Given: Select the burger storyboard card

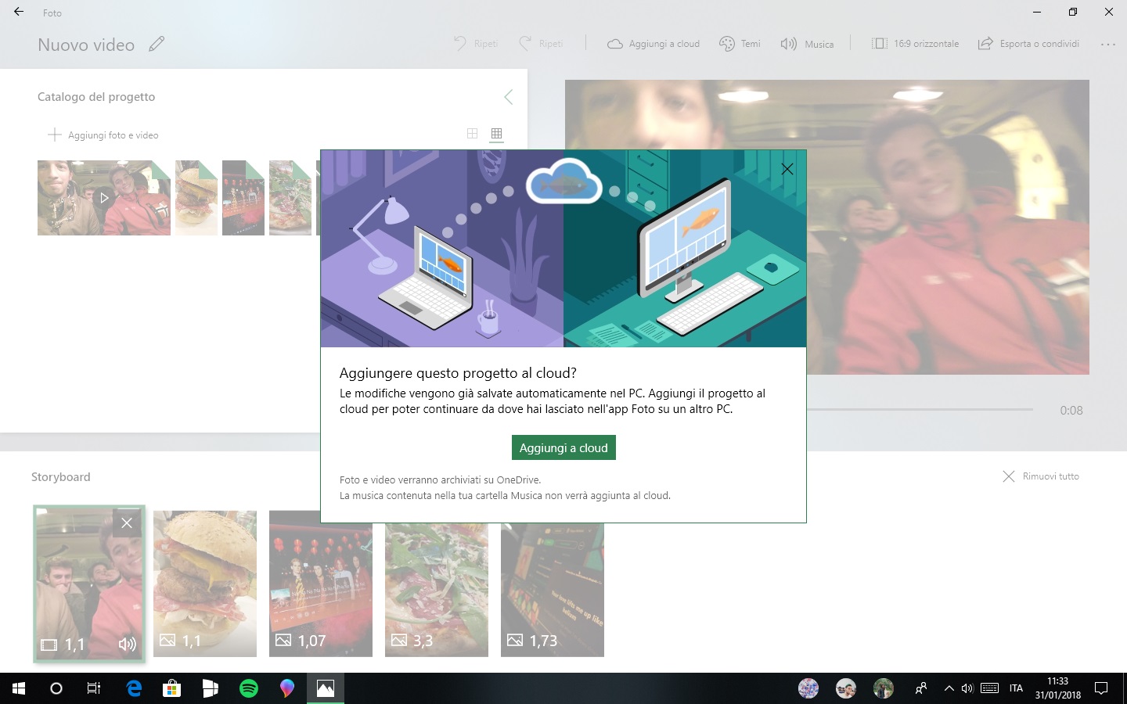Looking at the screenshot, I should [x=205, y=584].
